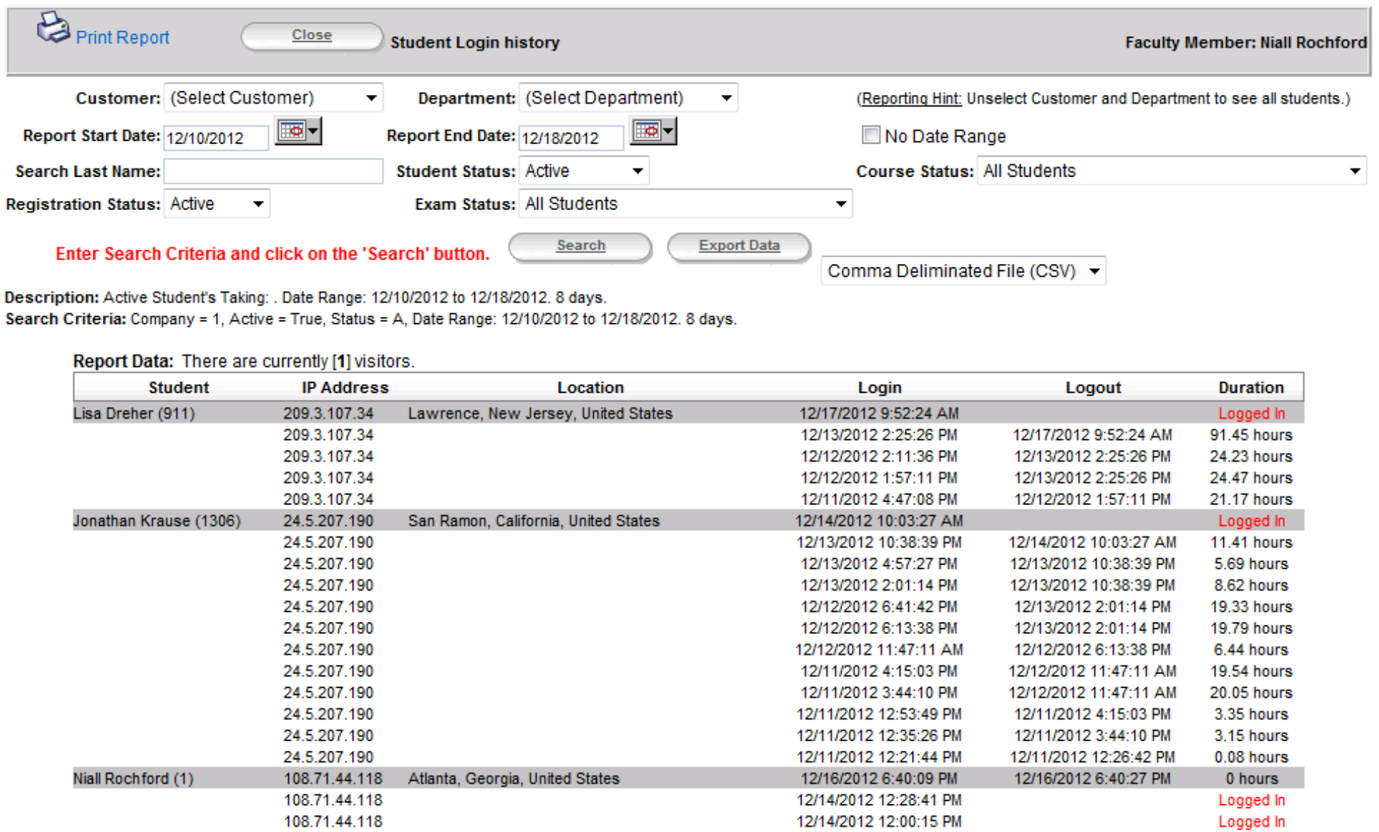This screenshot has height=832, width=1379.
Task: Open the Course Status dropdown
Action: [x=1172, y=171]
